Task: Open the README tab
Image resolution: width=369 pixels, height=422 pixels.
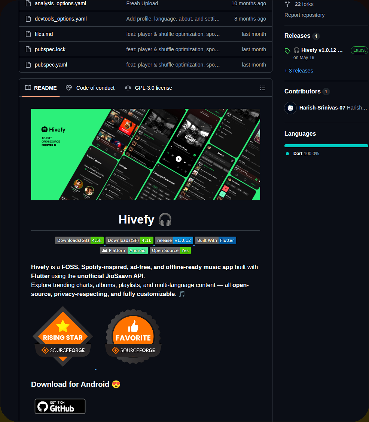Action: pos(41,88)
